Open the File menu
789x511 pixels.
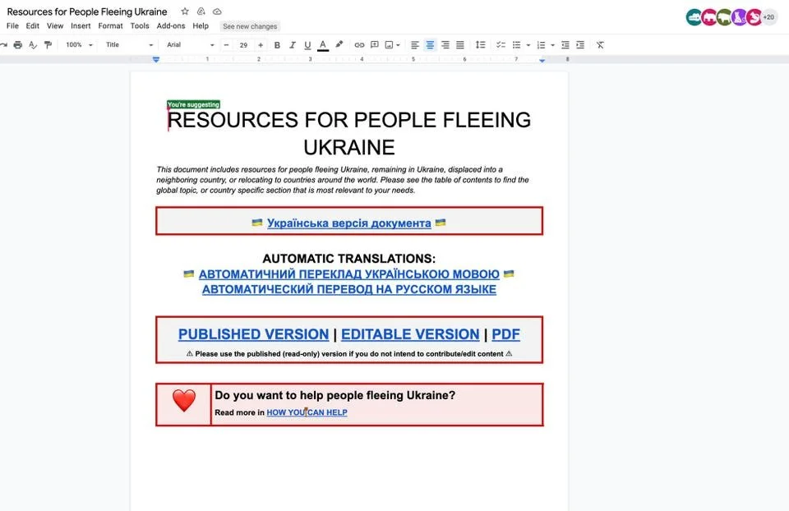pyautogui.click(x=12, y=25)
